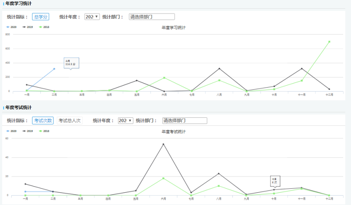Switch to the 考试总人次 indicator
351x205 pixels.
(70, 120)
